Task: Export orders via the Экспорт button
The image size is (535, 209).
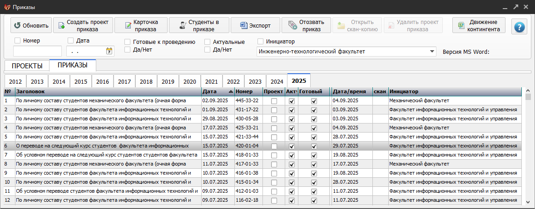Action: [255, 26]
